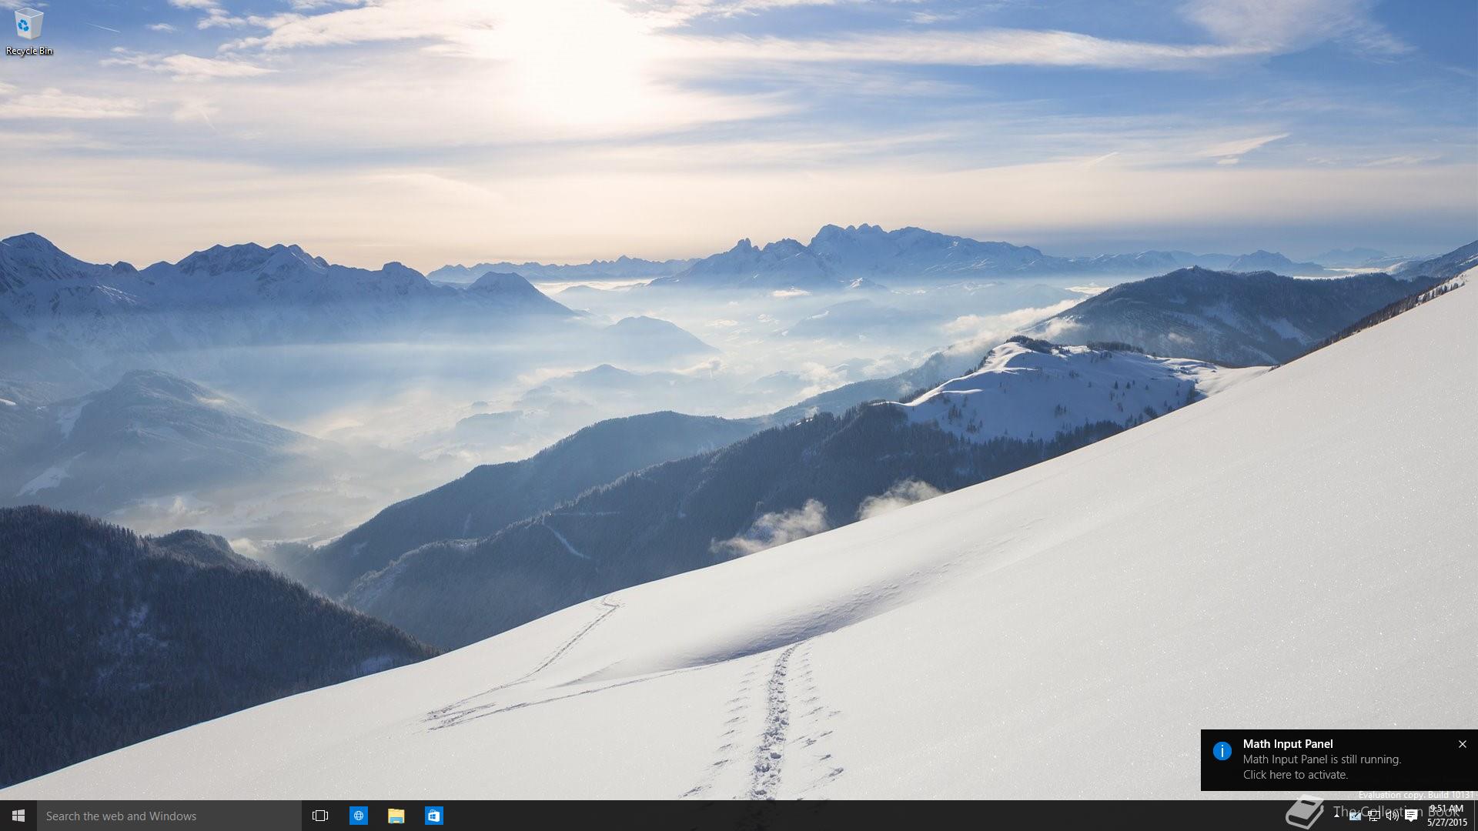
Task: Click the blue info icon in notification
Action: tap(1222, 751)
